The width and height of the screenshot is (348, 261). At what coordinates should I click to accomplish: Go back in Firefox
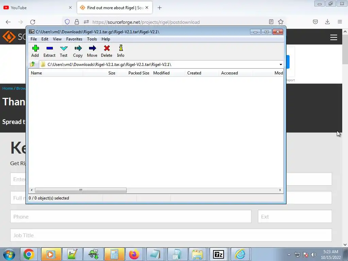(8, 22)
